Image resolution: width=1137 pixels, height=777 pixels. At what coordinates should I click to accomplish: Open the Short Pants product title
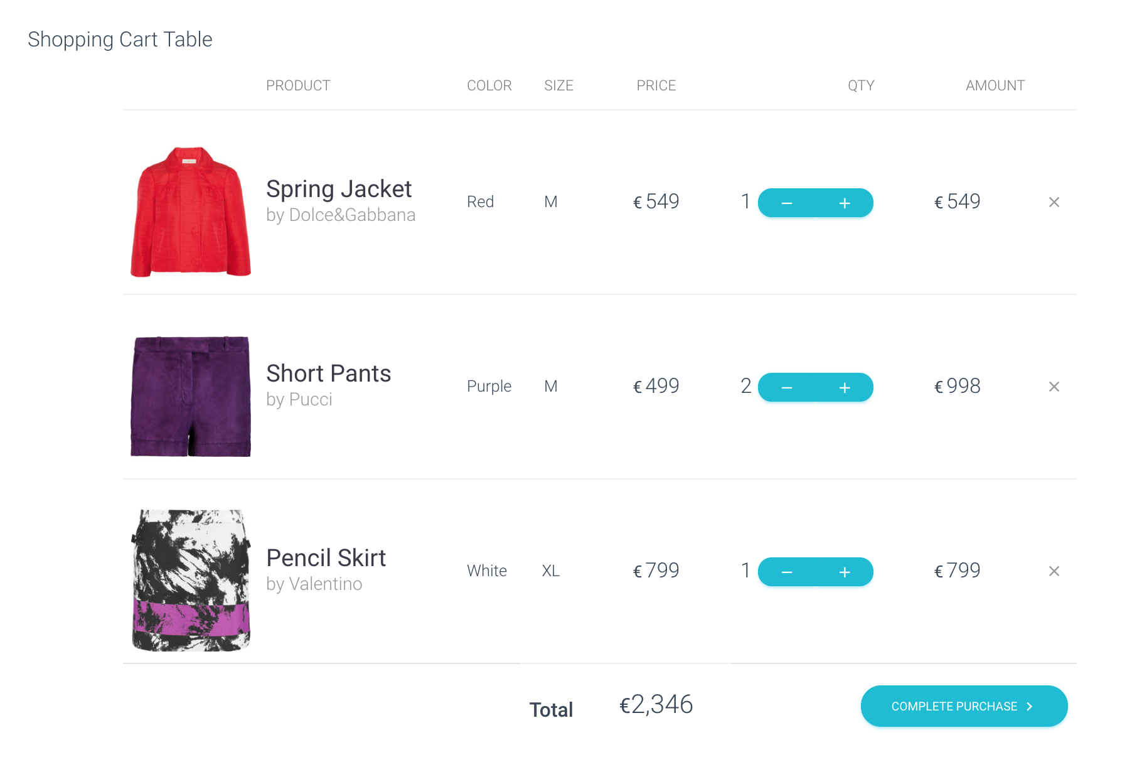click(x=328, y=373)
